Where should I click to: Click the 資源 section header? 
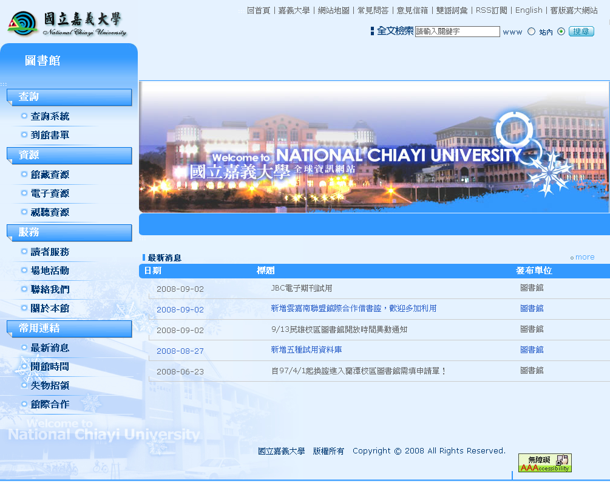69,156
